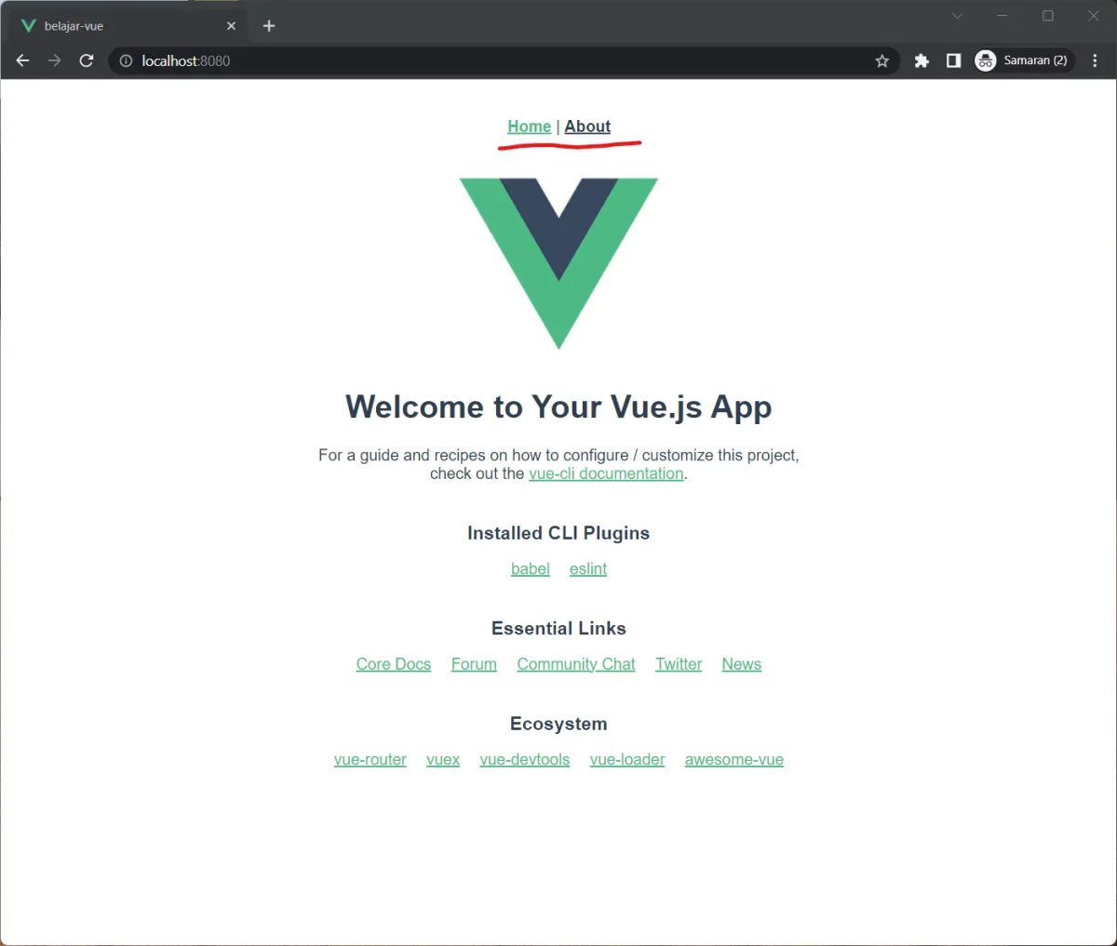Open the Core Docs link
Viewport: 1117px width, 946px height.
[x=393, y=664]
